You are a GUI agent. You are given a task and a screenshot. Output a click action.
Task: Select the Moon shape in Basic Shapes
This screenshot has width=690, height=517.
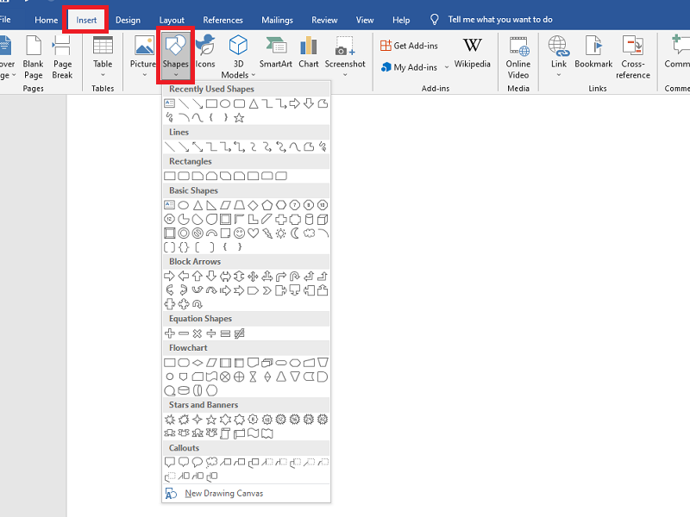[x=295, y=234]
